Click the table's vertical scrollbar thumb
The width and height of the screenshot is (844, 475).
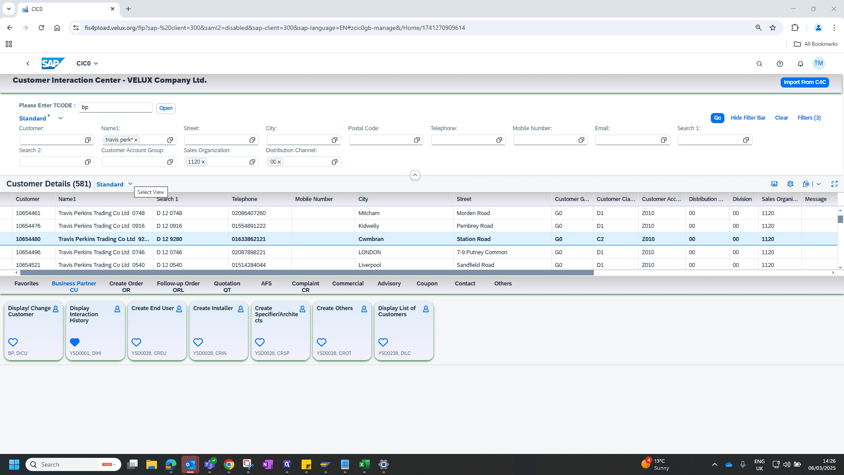point(840,219)
